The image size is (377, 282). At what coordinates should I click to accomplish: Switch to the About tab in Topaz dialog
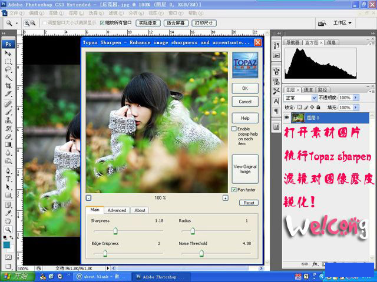coord(140,210)
